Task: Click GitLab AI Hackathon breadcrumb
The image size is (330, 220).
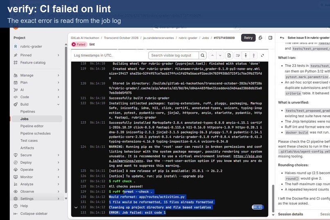Action: (85, 38)
